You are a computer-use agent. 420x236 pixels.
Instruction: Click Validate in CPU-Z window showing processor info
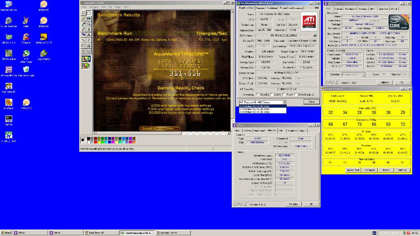pos(384,82)
